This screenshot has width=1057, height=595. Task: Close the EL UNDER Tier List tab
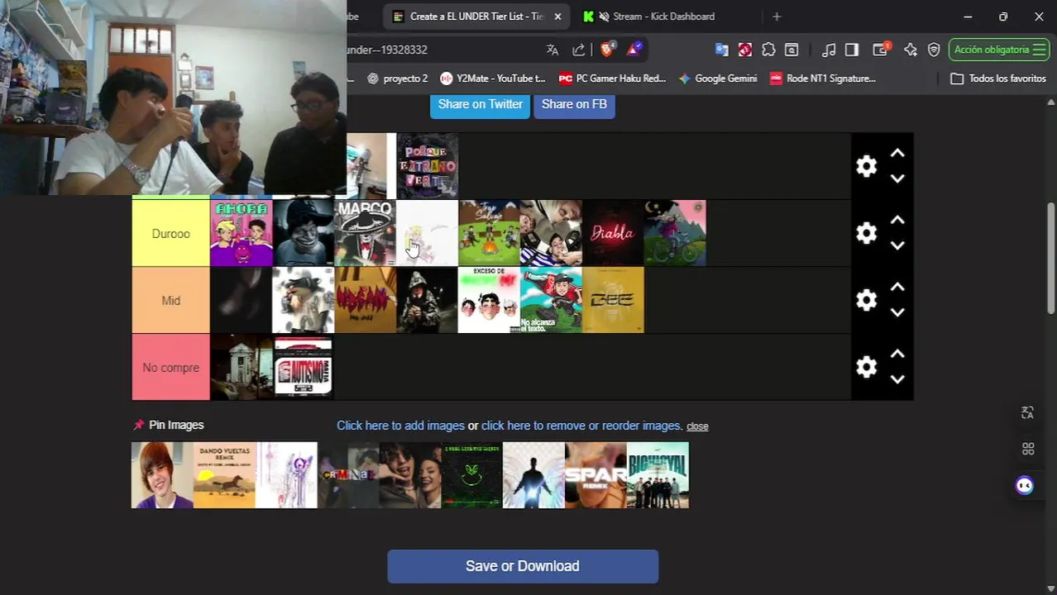[557, 17]
